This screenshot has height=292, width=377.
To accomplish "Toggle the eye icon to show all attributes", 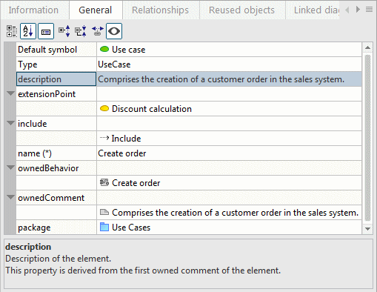I will [114, 31].
